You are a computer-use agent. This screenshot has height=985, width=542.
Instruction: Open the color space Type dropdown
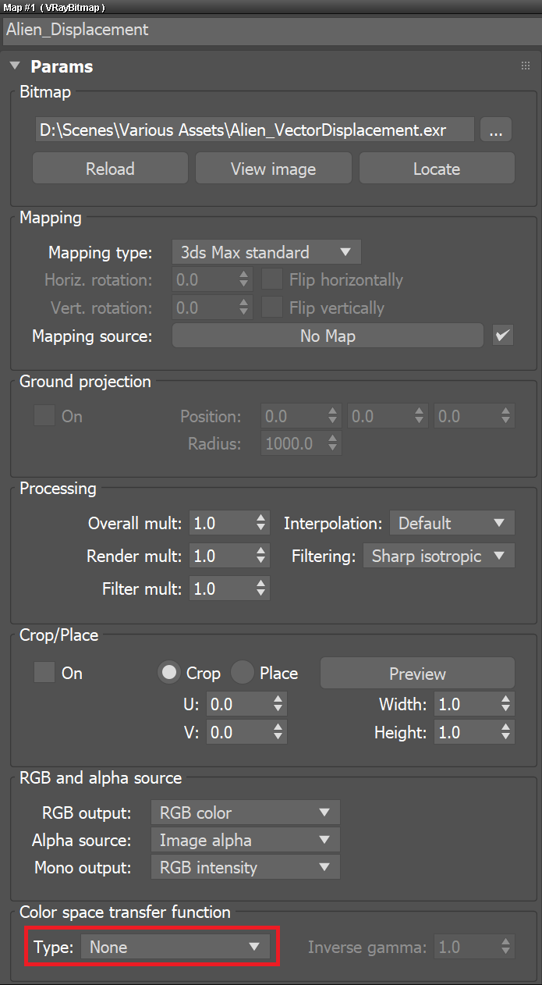[x=175, y=947]
